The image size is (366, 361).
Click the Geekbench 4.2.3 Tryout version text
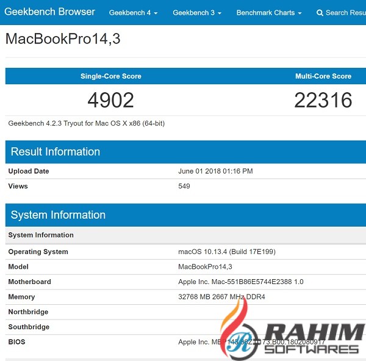point(87,123)
